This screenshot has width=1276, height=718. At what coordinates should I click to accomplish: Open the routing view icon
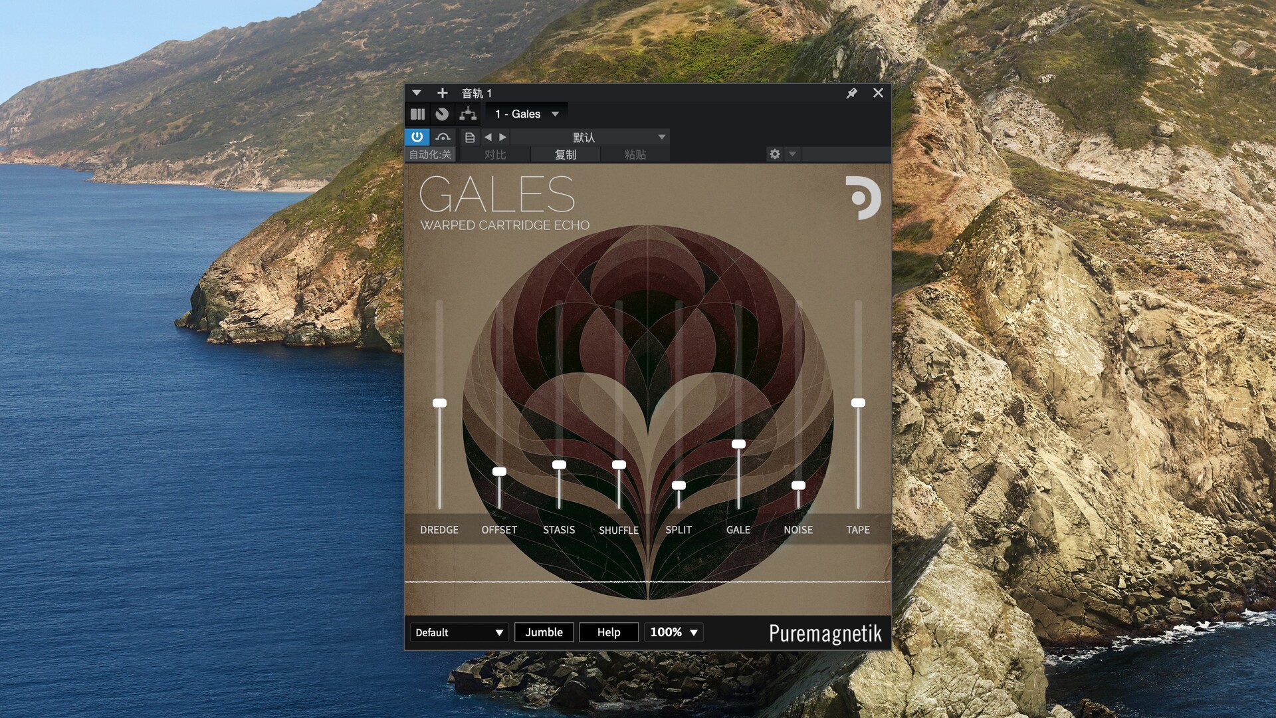pyautogui.click(x=468, y=114)
